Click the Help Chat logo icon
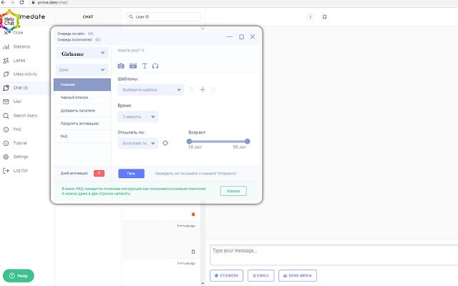Image resolution: width=458 pixels, height=286 pixels. [9, 21]
